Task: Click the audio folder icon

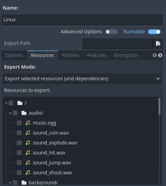Action: point(24,113)
